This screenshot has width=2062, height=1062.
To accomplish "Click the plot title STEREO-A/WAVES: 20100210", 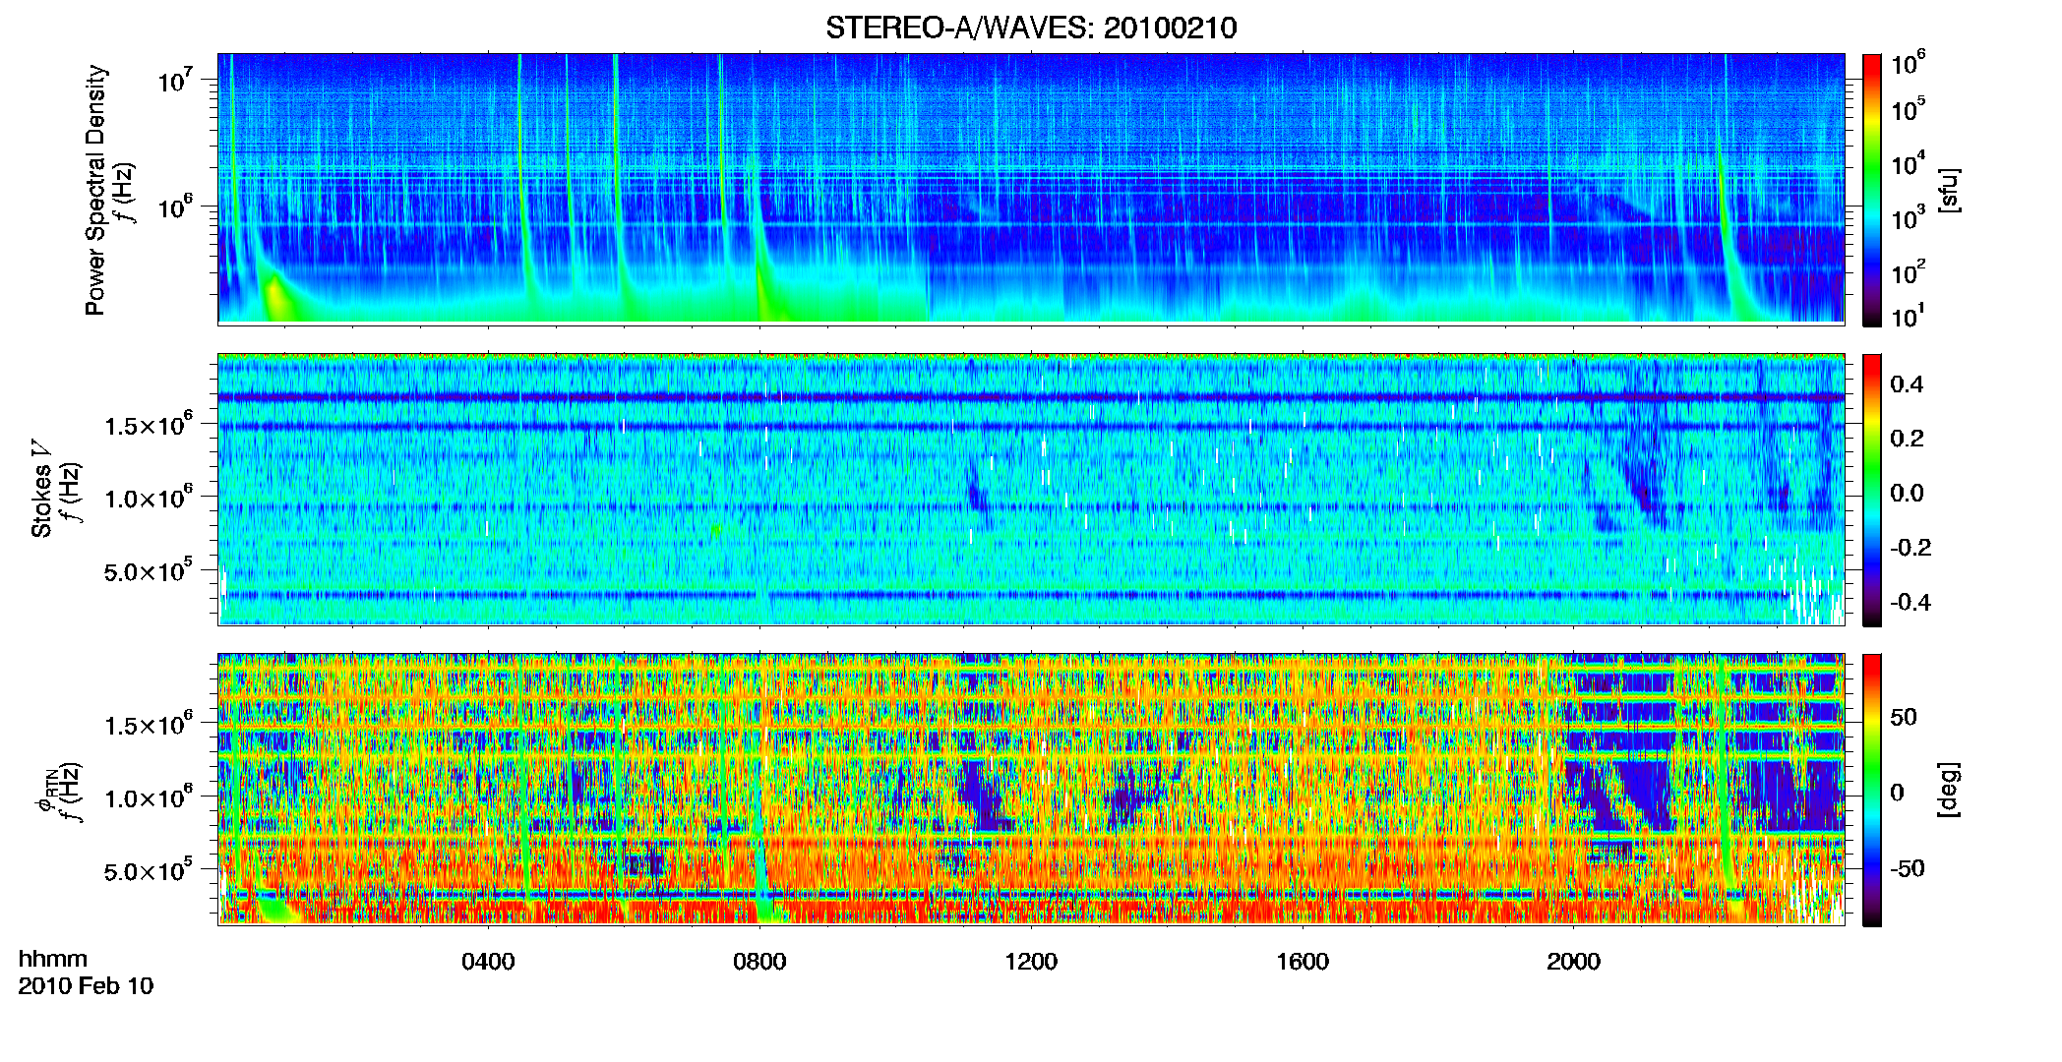I will pyautogui.click(x=1031, y=28).
